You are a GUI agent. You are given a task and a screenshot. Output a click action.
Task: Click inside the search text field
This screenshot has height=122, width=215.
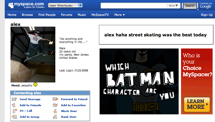coord(134,6)
